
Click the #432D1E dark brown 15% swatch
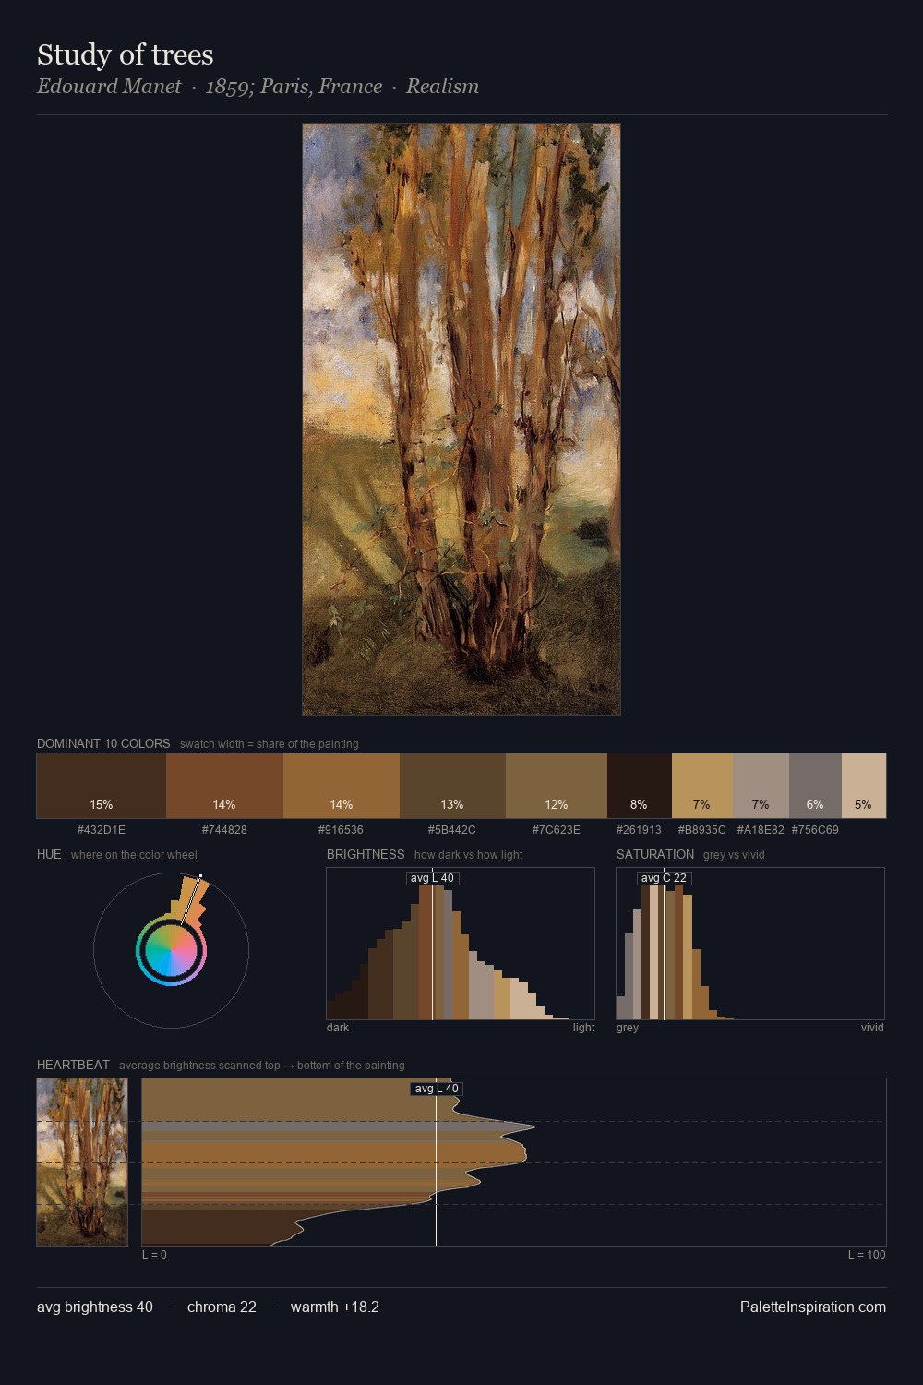[x=102, y=786]
